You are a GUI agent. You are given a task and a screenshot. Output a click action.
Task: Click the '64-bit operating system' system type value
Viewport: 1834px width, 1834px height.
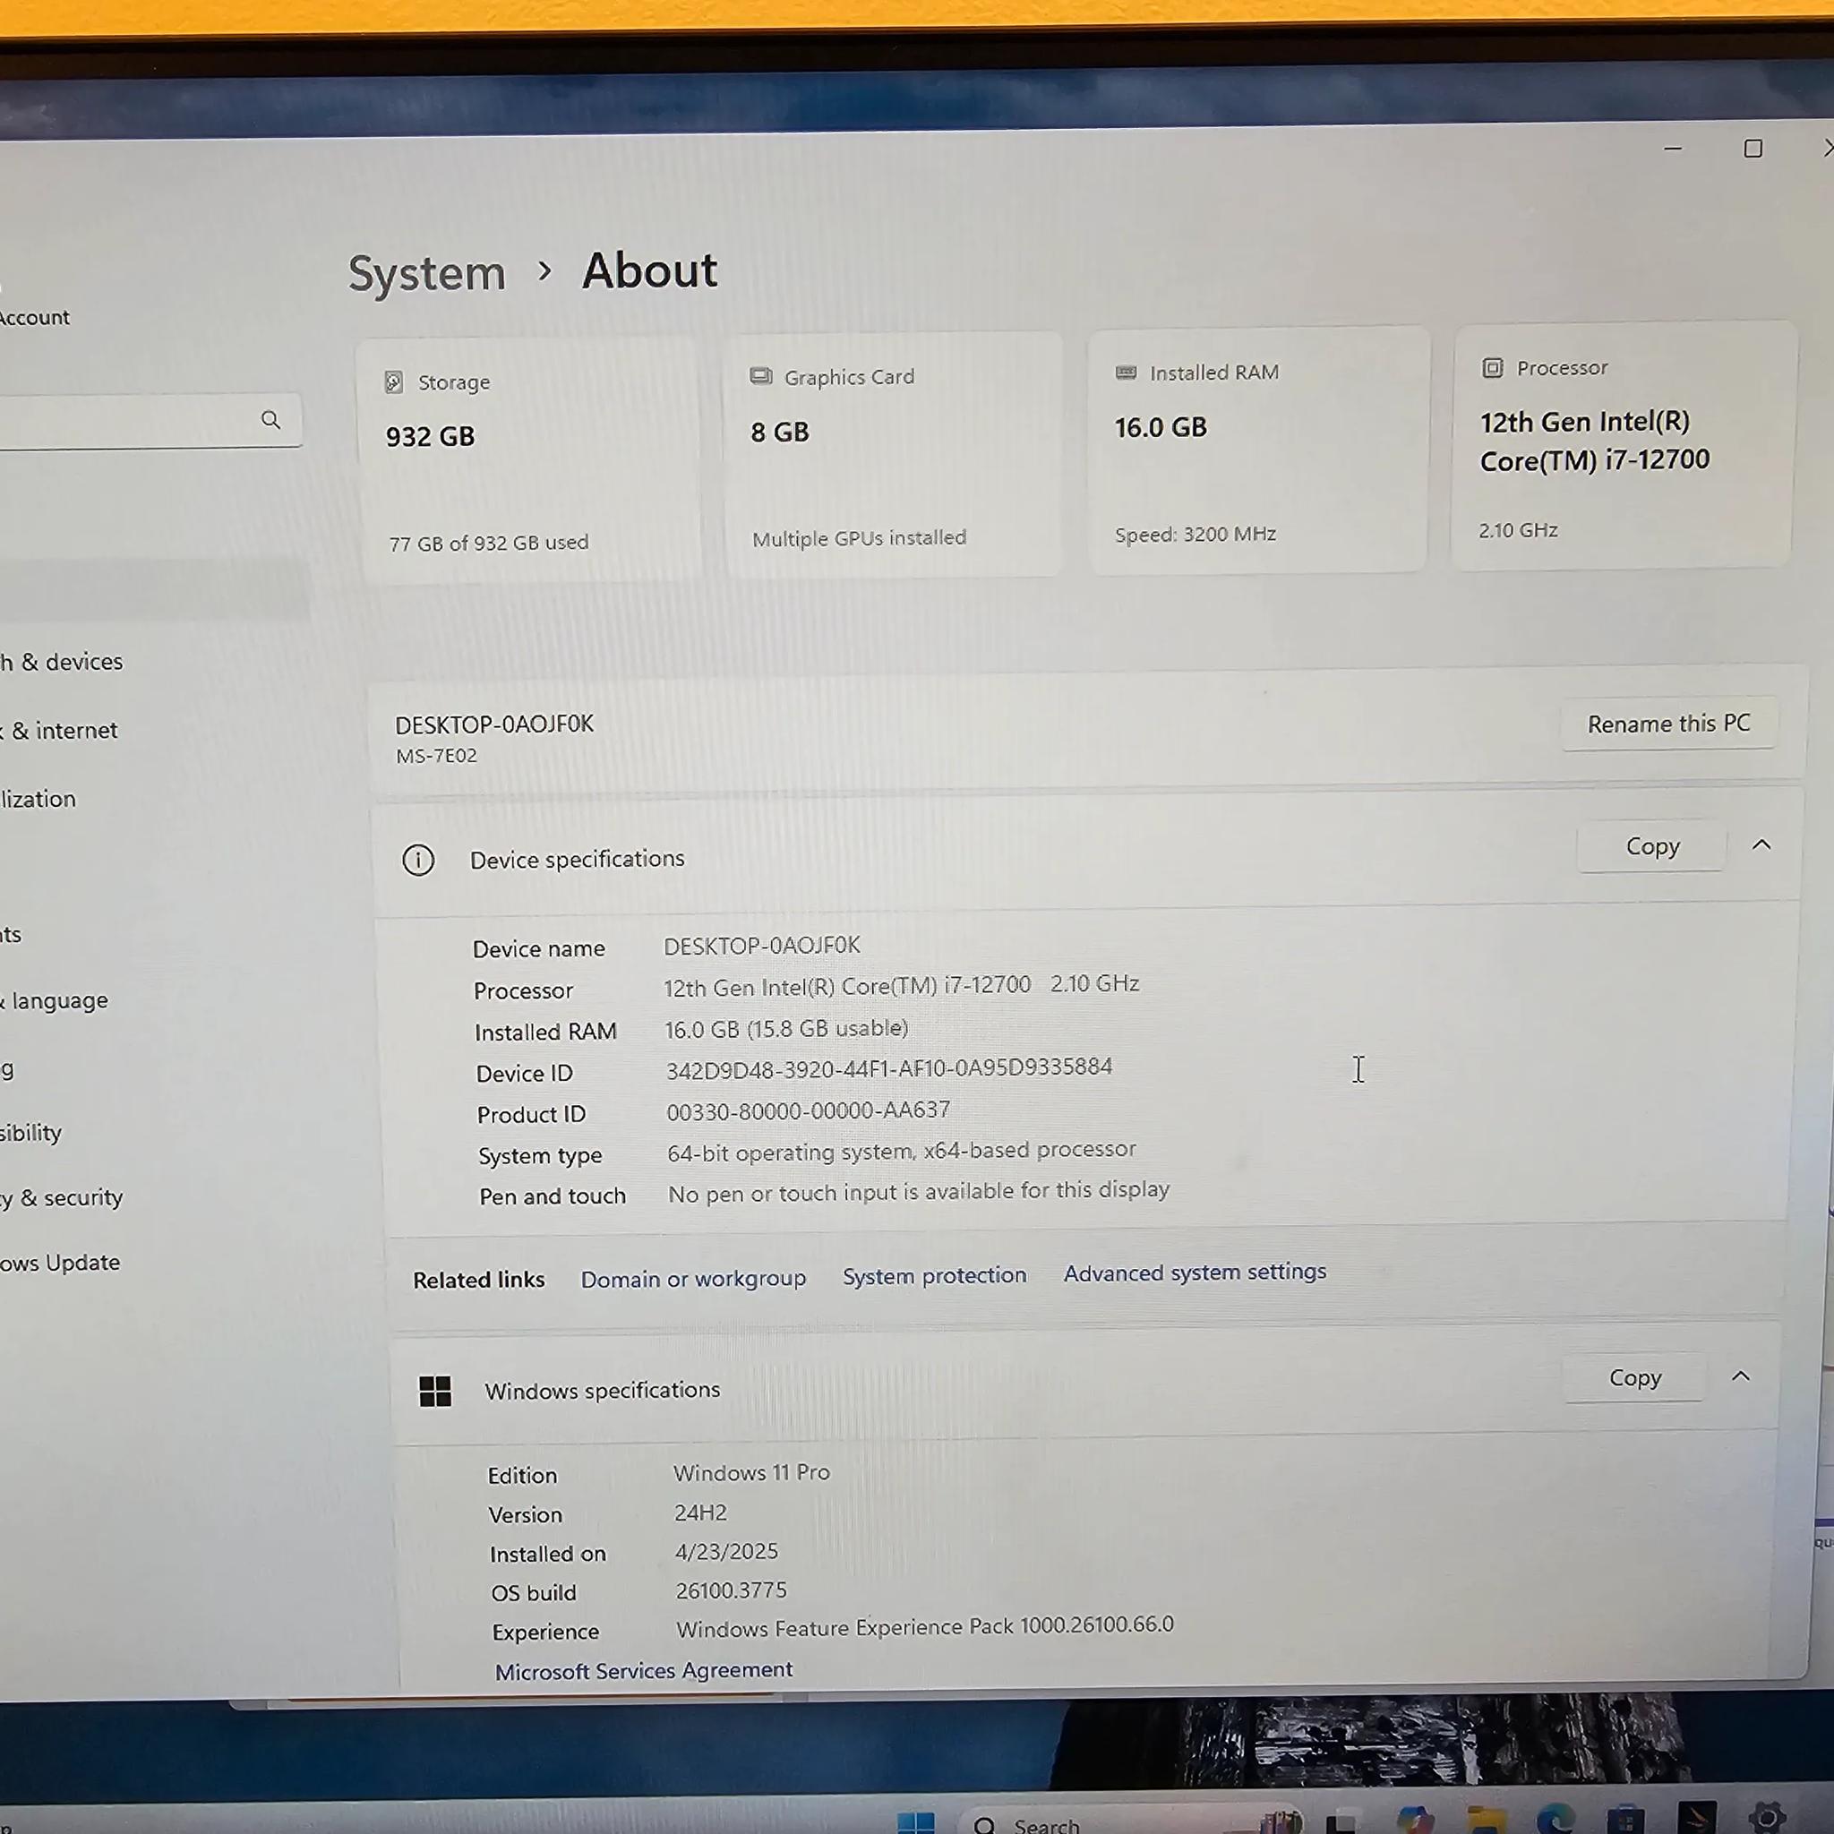click(x=901, y=1152)
